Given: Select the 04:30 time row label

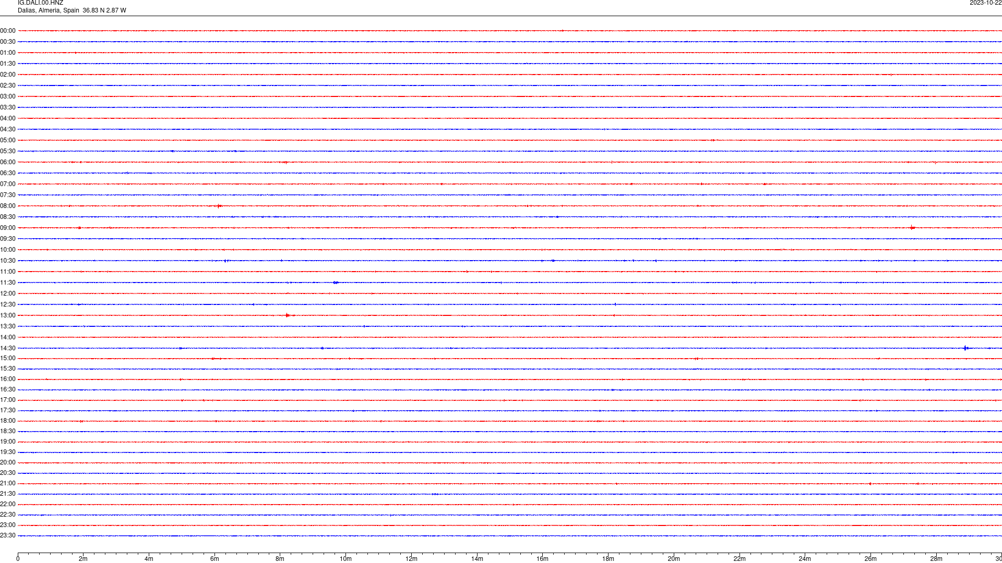Looking at the screenshot, I should point(8,129).
